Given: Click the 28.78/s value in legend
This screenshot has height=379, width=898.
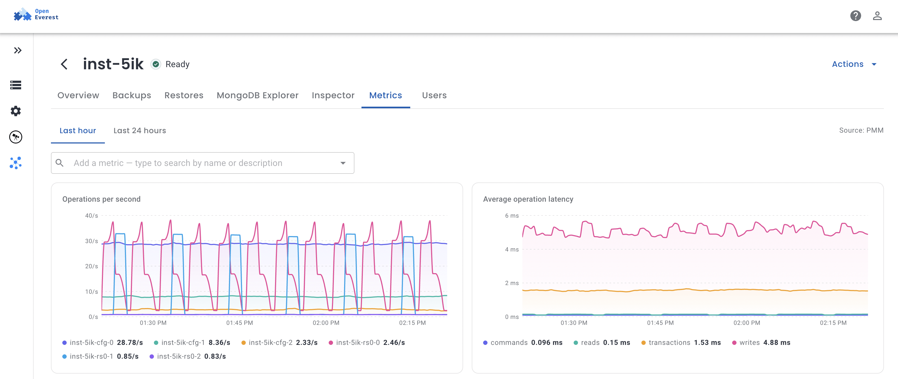Looking at the screenshot, I should coord(130,342).
